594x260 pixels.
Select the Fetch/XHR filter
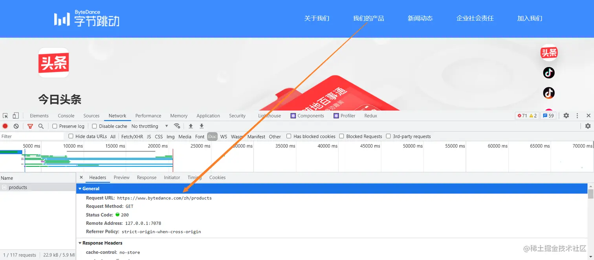click(x=132, y=137)
